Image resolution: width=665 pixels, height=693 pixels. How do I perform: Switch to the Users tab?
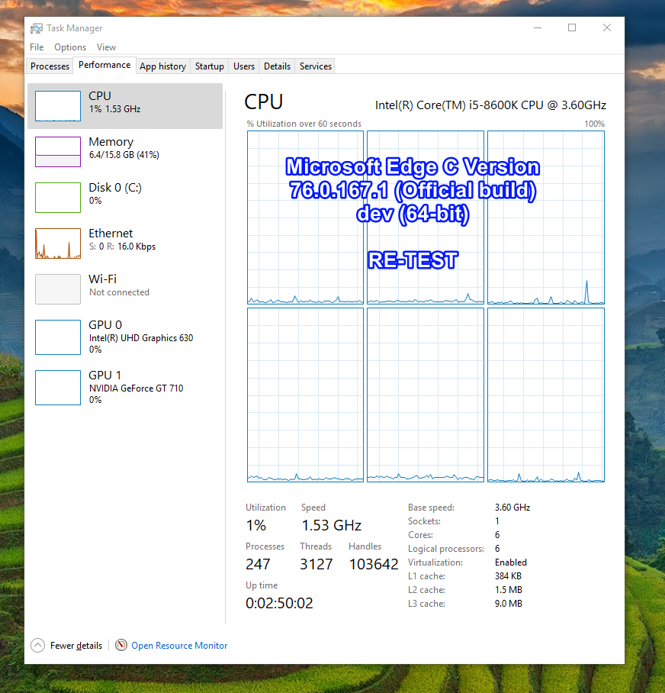(244, 66)
